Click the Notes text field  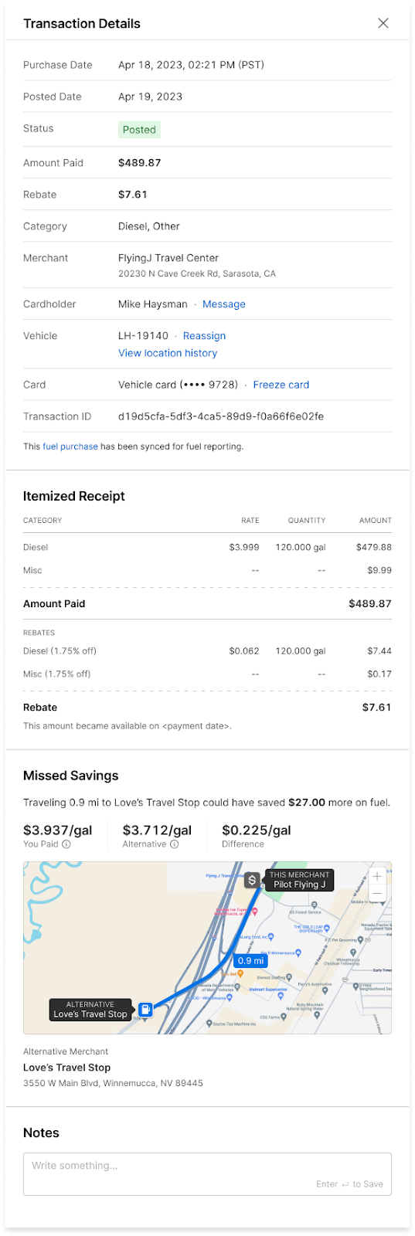coord(207,1174)
